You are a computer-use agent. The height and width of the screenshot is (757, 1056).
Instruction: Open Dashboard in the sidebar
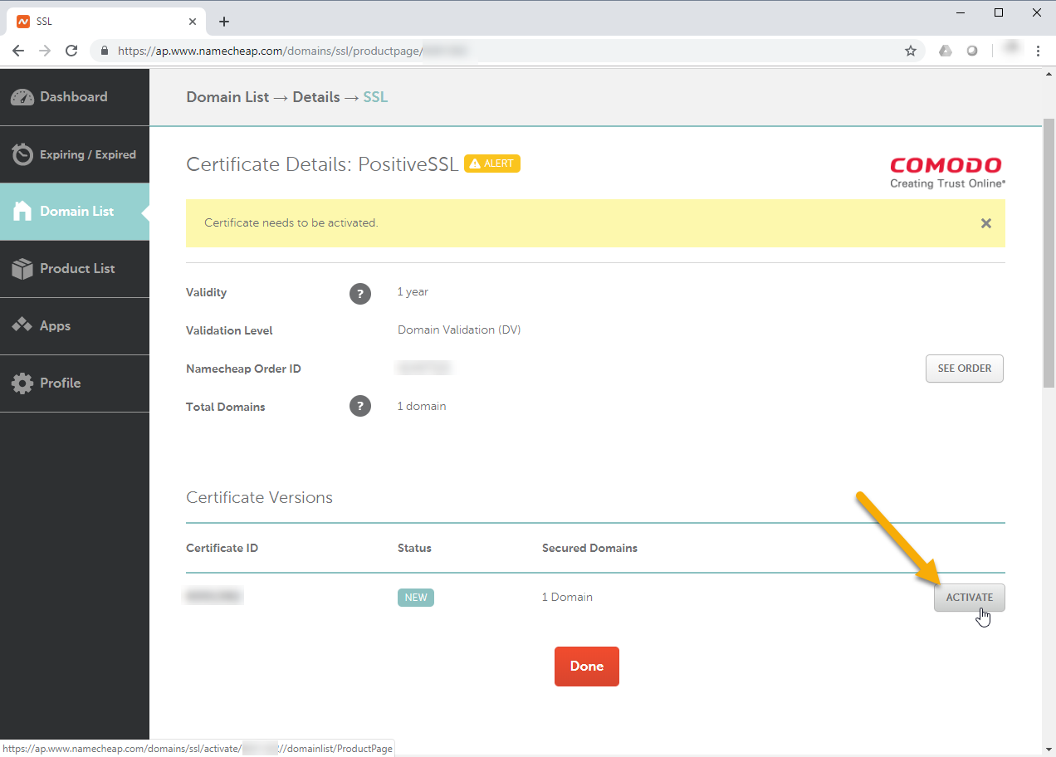(x=75, y=97)
